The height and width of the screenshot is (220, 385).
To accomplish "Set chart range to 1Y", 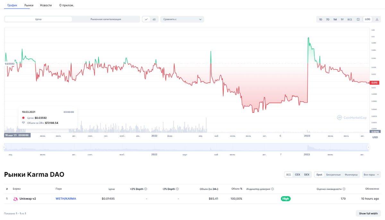I will [x=342, y=20].
